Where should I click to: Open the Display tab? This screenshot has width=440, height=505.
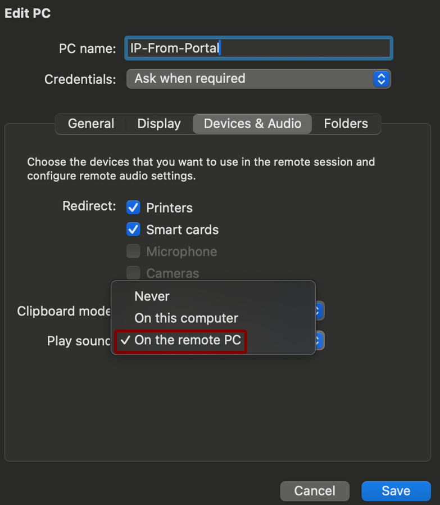(159, 124)
